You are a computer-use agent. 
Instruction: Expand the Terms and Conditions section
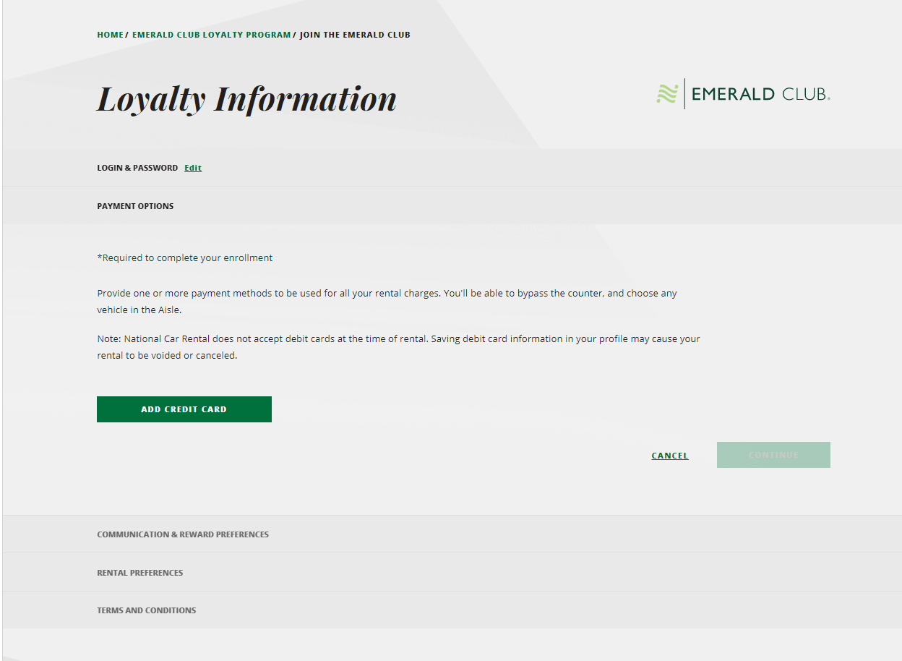click(452, 610)
